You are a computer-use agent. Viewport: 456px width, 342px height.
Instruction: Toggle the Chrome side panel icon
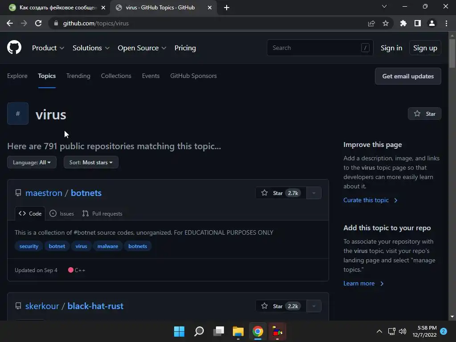418,23
